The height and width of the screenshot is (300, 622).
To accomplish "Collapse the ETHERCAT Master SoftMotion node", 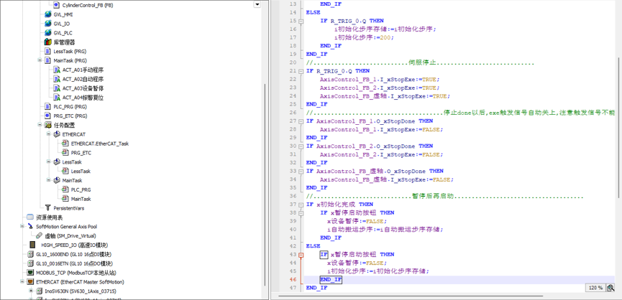I will (x=22, y=282).
